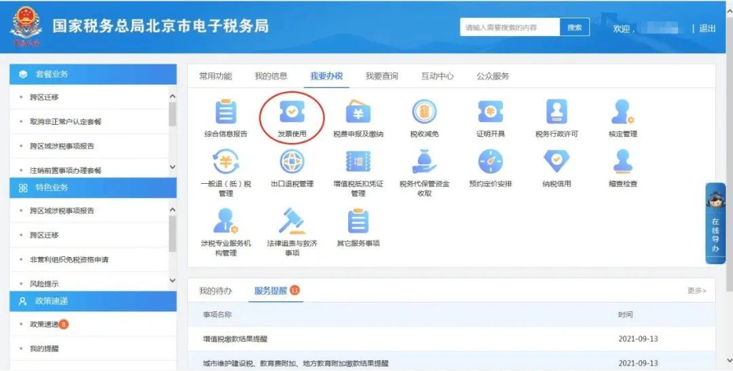Click the 套餐业务 section header
The height and width of the screenshot is (371, 733).
(x=93, y=75)
